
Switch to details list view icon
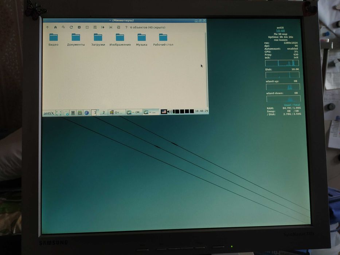95,27
